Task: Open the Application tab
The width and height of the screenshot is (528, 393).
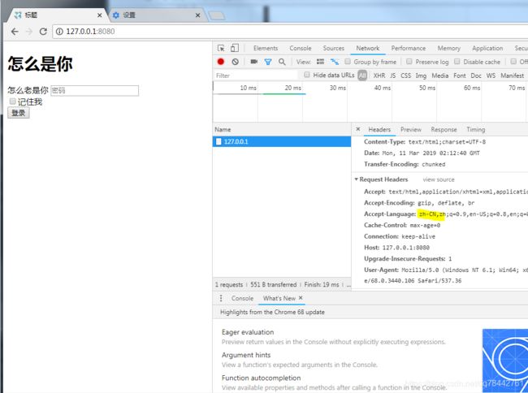Action: point(487,48)
